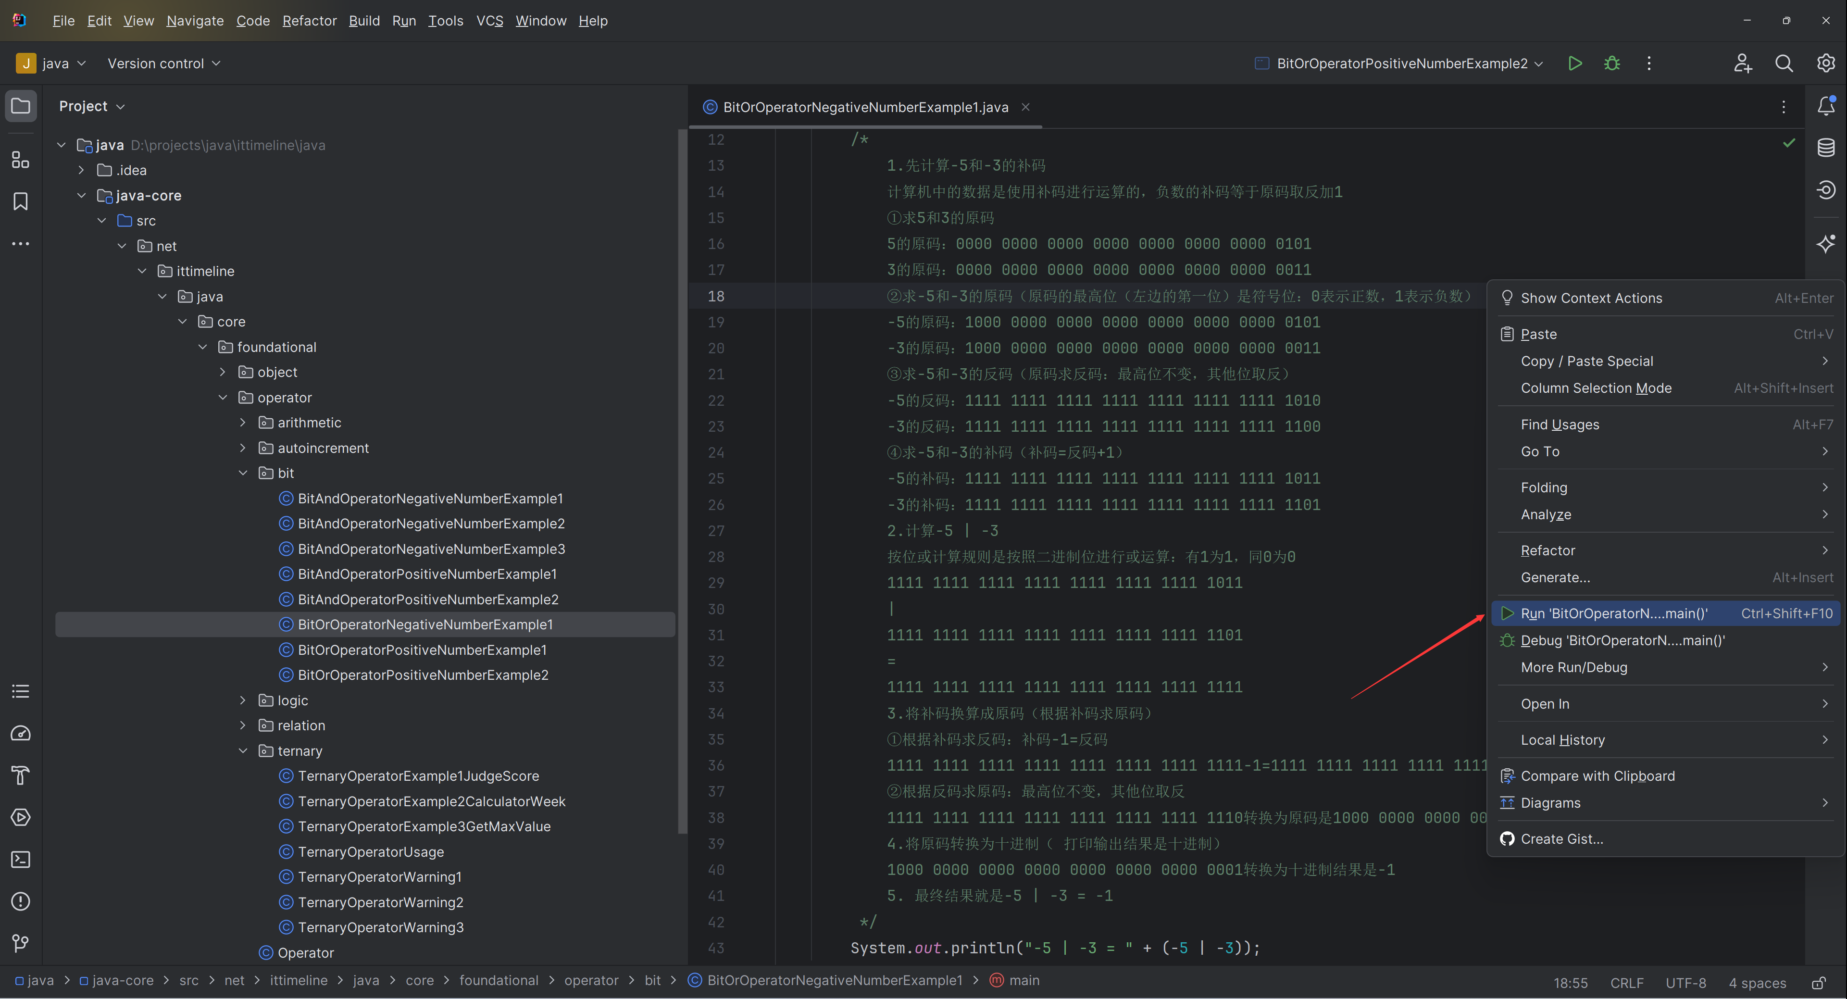The height and width of the screenshot is (999, 1847).
Task: Click the 18:55 cursor position indicator
Action: (x=1570, y=983)
